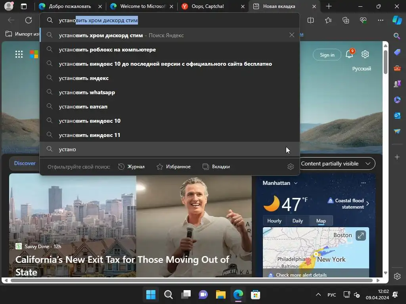This screenshot has height=304, width=406.
Task: Open Check more alert details link
Action: 301,275
